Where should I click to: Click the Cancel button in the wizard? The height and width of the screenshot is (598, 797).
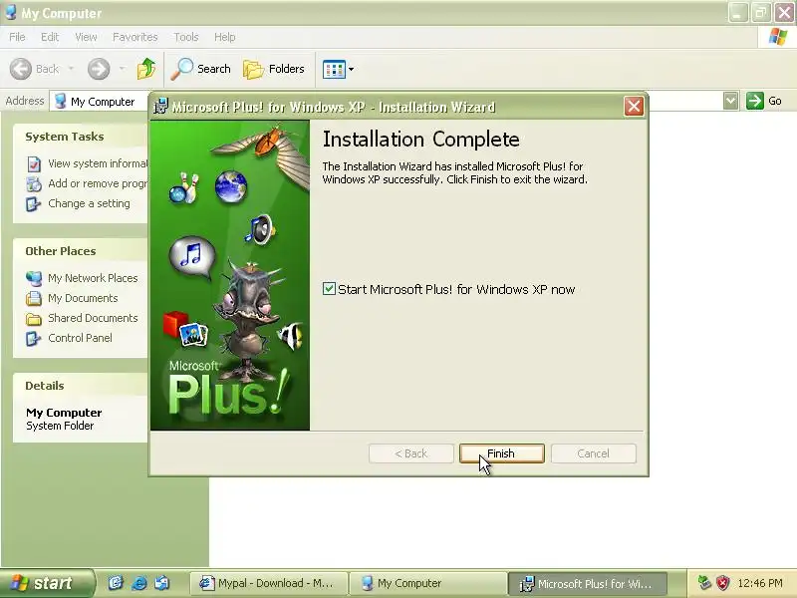(x=593, y=453)
